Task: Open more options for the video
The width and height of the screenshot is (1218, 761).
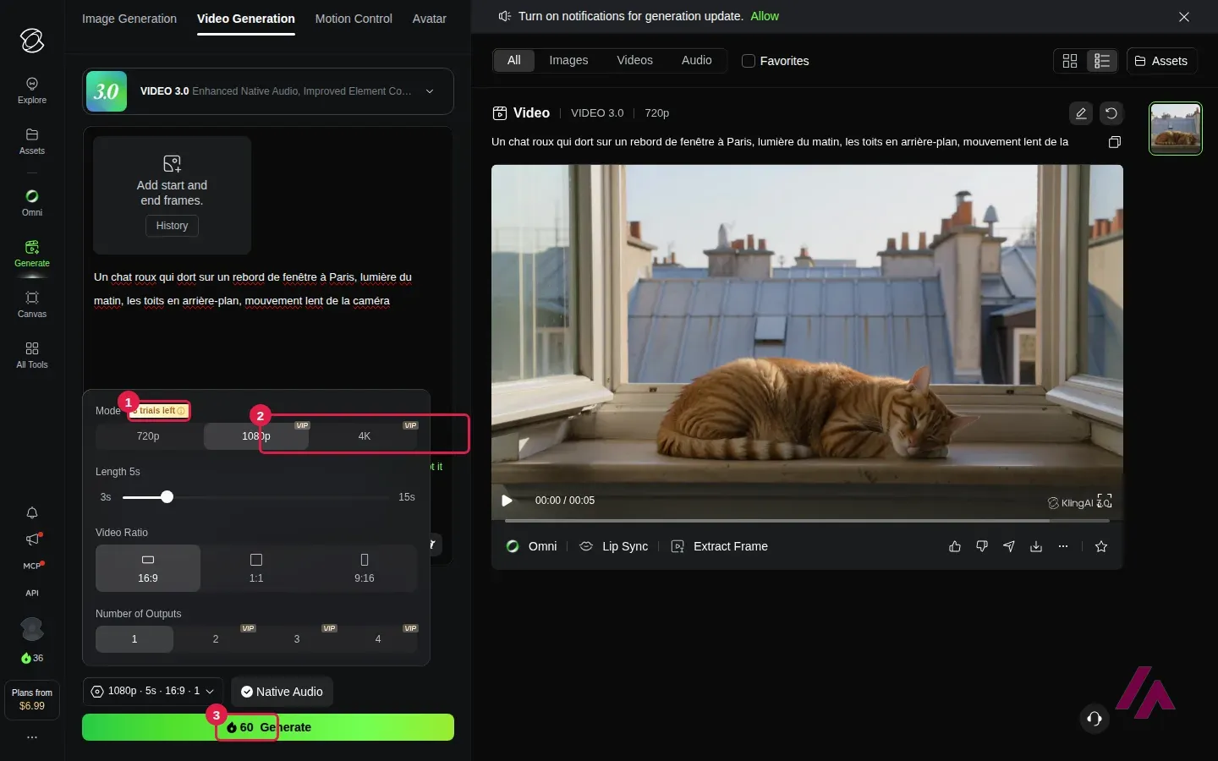Action: click(1063, 546)
